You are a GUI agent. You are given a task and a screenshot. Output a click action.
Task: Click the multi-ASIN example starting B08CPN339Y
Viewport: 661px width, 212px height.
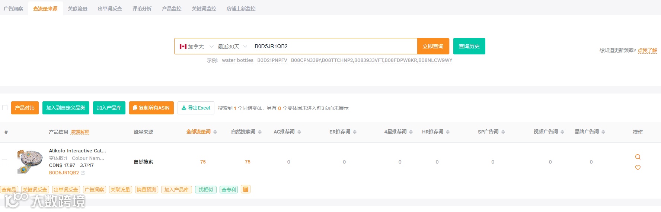pos(371,60)
